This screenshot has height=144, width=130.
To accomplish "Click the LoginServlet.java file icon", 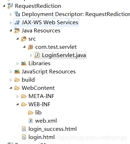I will (37, 55).
